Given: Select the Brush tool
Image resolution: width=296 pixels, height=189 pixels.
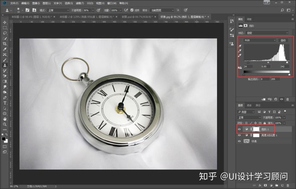Looking at the screenshot, I should [5, 60].
